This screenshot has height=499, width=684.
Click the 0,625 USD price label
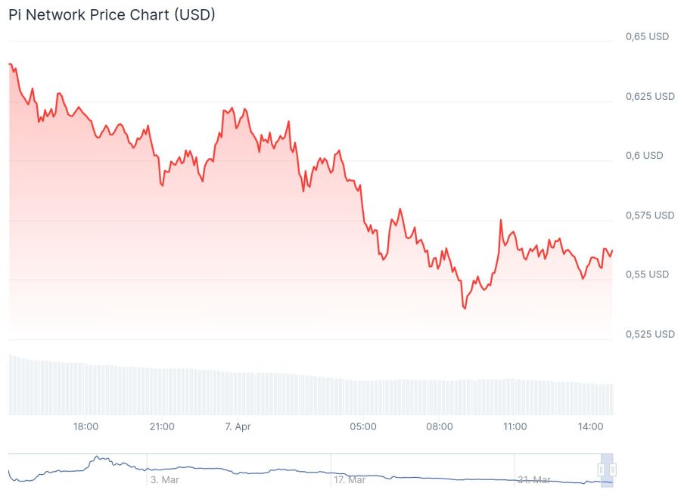650,96
